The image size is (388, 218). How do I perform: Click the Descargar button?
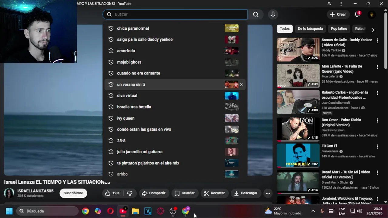point(246,193)
